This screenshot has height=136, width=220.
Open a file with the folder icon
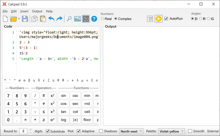[14, 19]
